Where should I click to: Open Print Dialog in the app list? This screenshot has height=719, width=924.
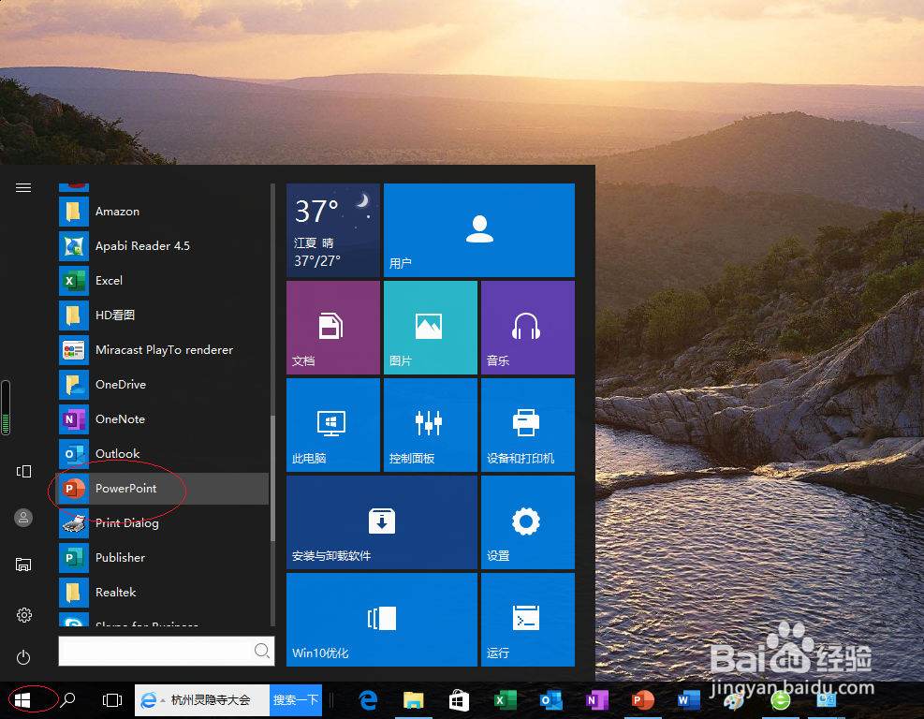click(163, 523)
